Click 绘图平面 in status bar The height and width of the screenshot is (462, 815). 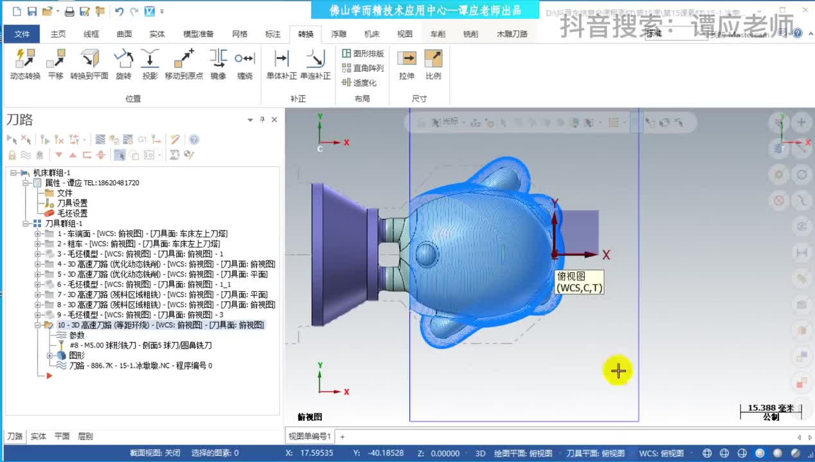(523, 453)
